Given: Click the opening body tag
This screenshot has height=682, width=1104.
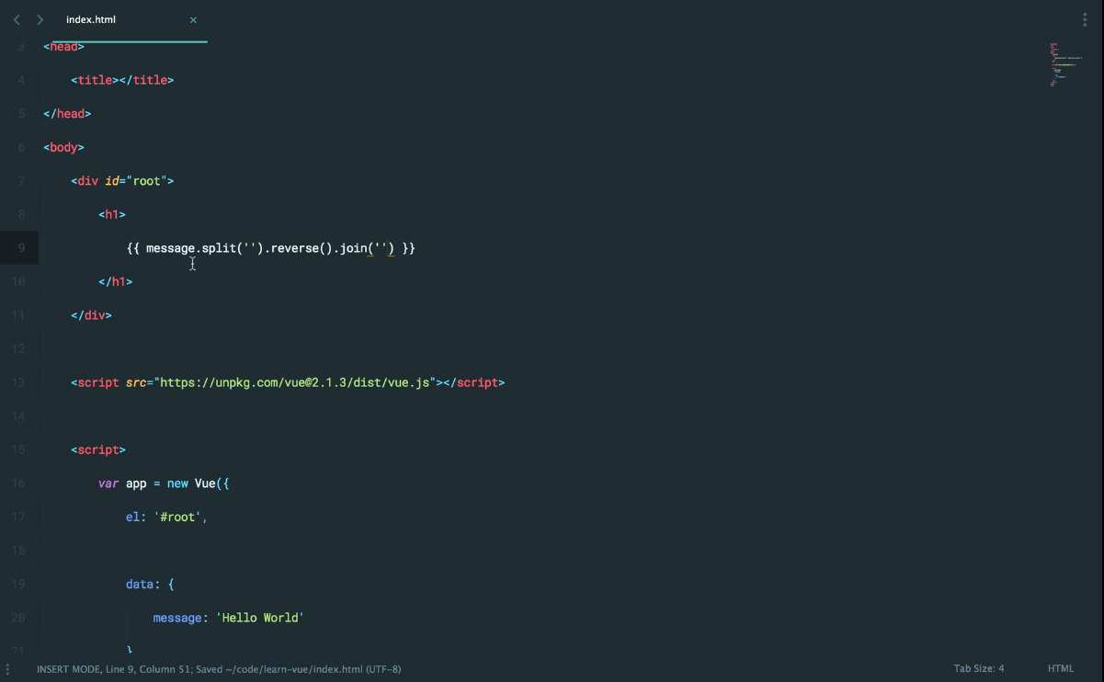Looking at the screenshot, I should tap(63, 147).
